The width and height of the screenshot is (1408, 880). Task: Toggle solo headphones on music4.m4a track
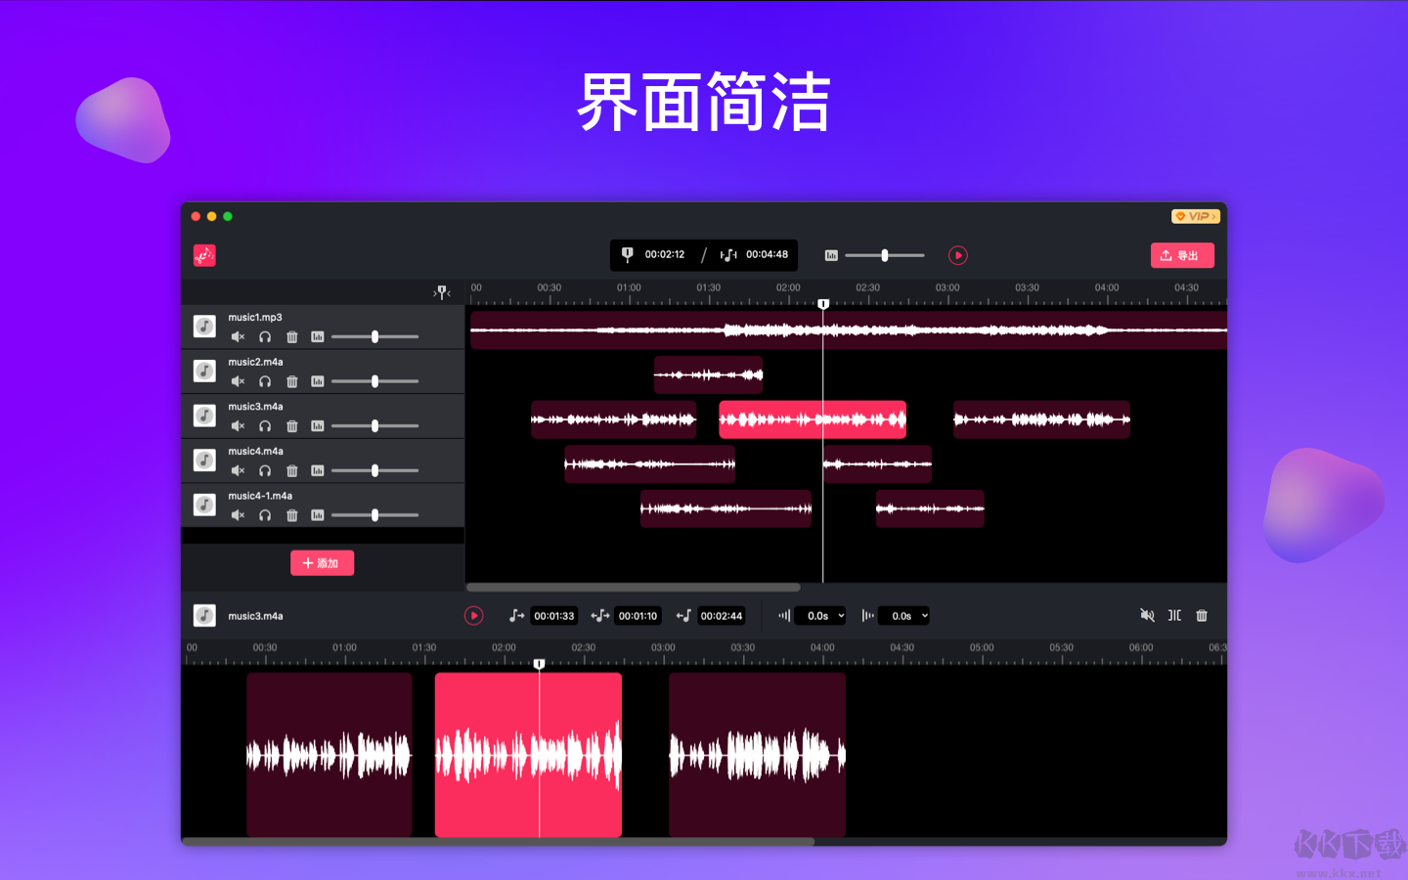pos(264,470)
